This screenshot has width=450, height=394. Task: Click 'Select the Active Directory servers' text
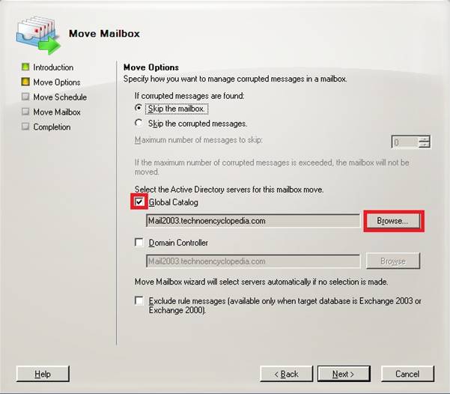coord(229,190)
